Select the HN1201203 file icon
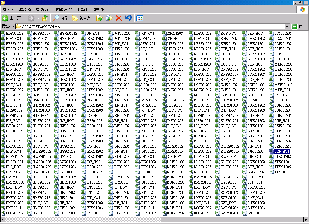309x224 pixels. click(x=3, y=192)
